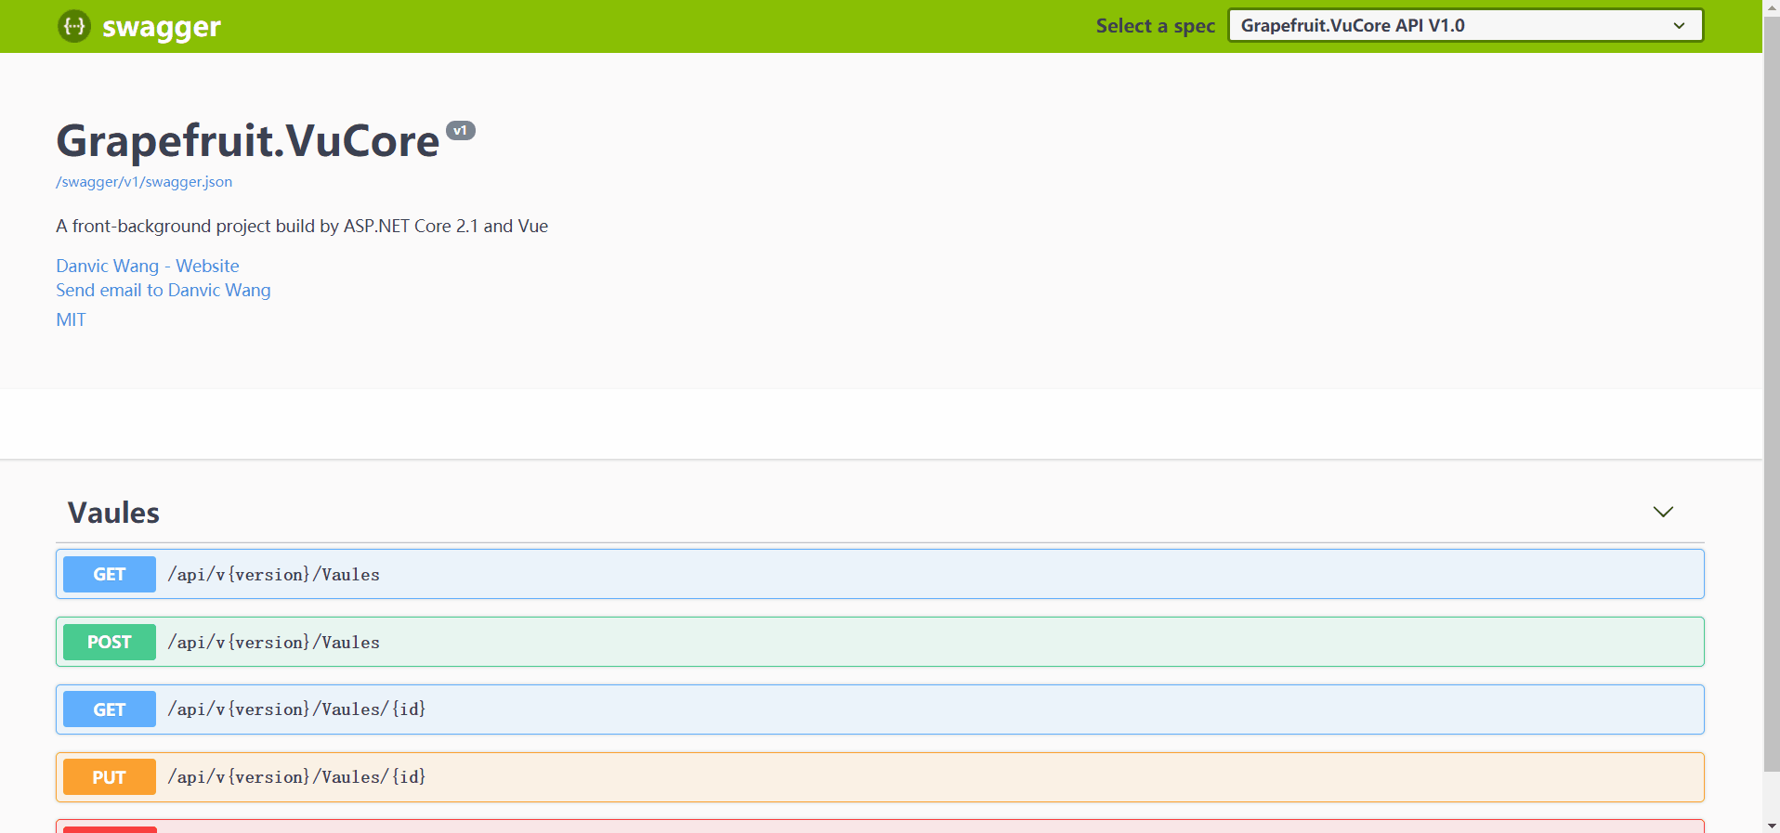Click the v1 version badge
The image size is (1780, 833).
click(461, 131)
